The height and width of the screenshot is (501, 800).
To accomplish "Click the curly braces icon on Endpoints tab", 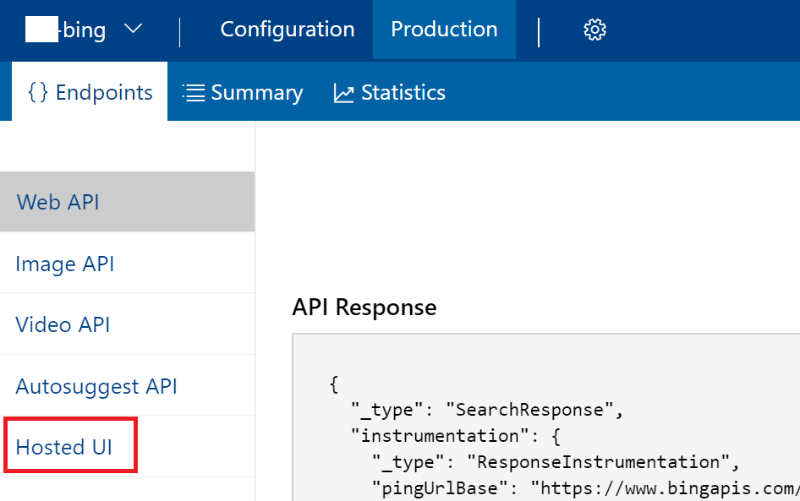I will 37,92.
